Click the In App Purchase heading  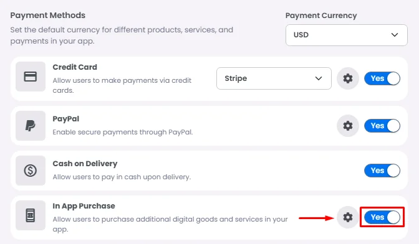(x=84, y=206)
